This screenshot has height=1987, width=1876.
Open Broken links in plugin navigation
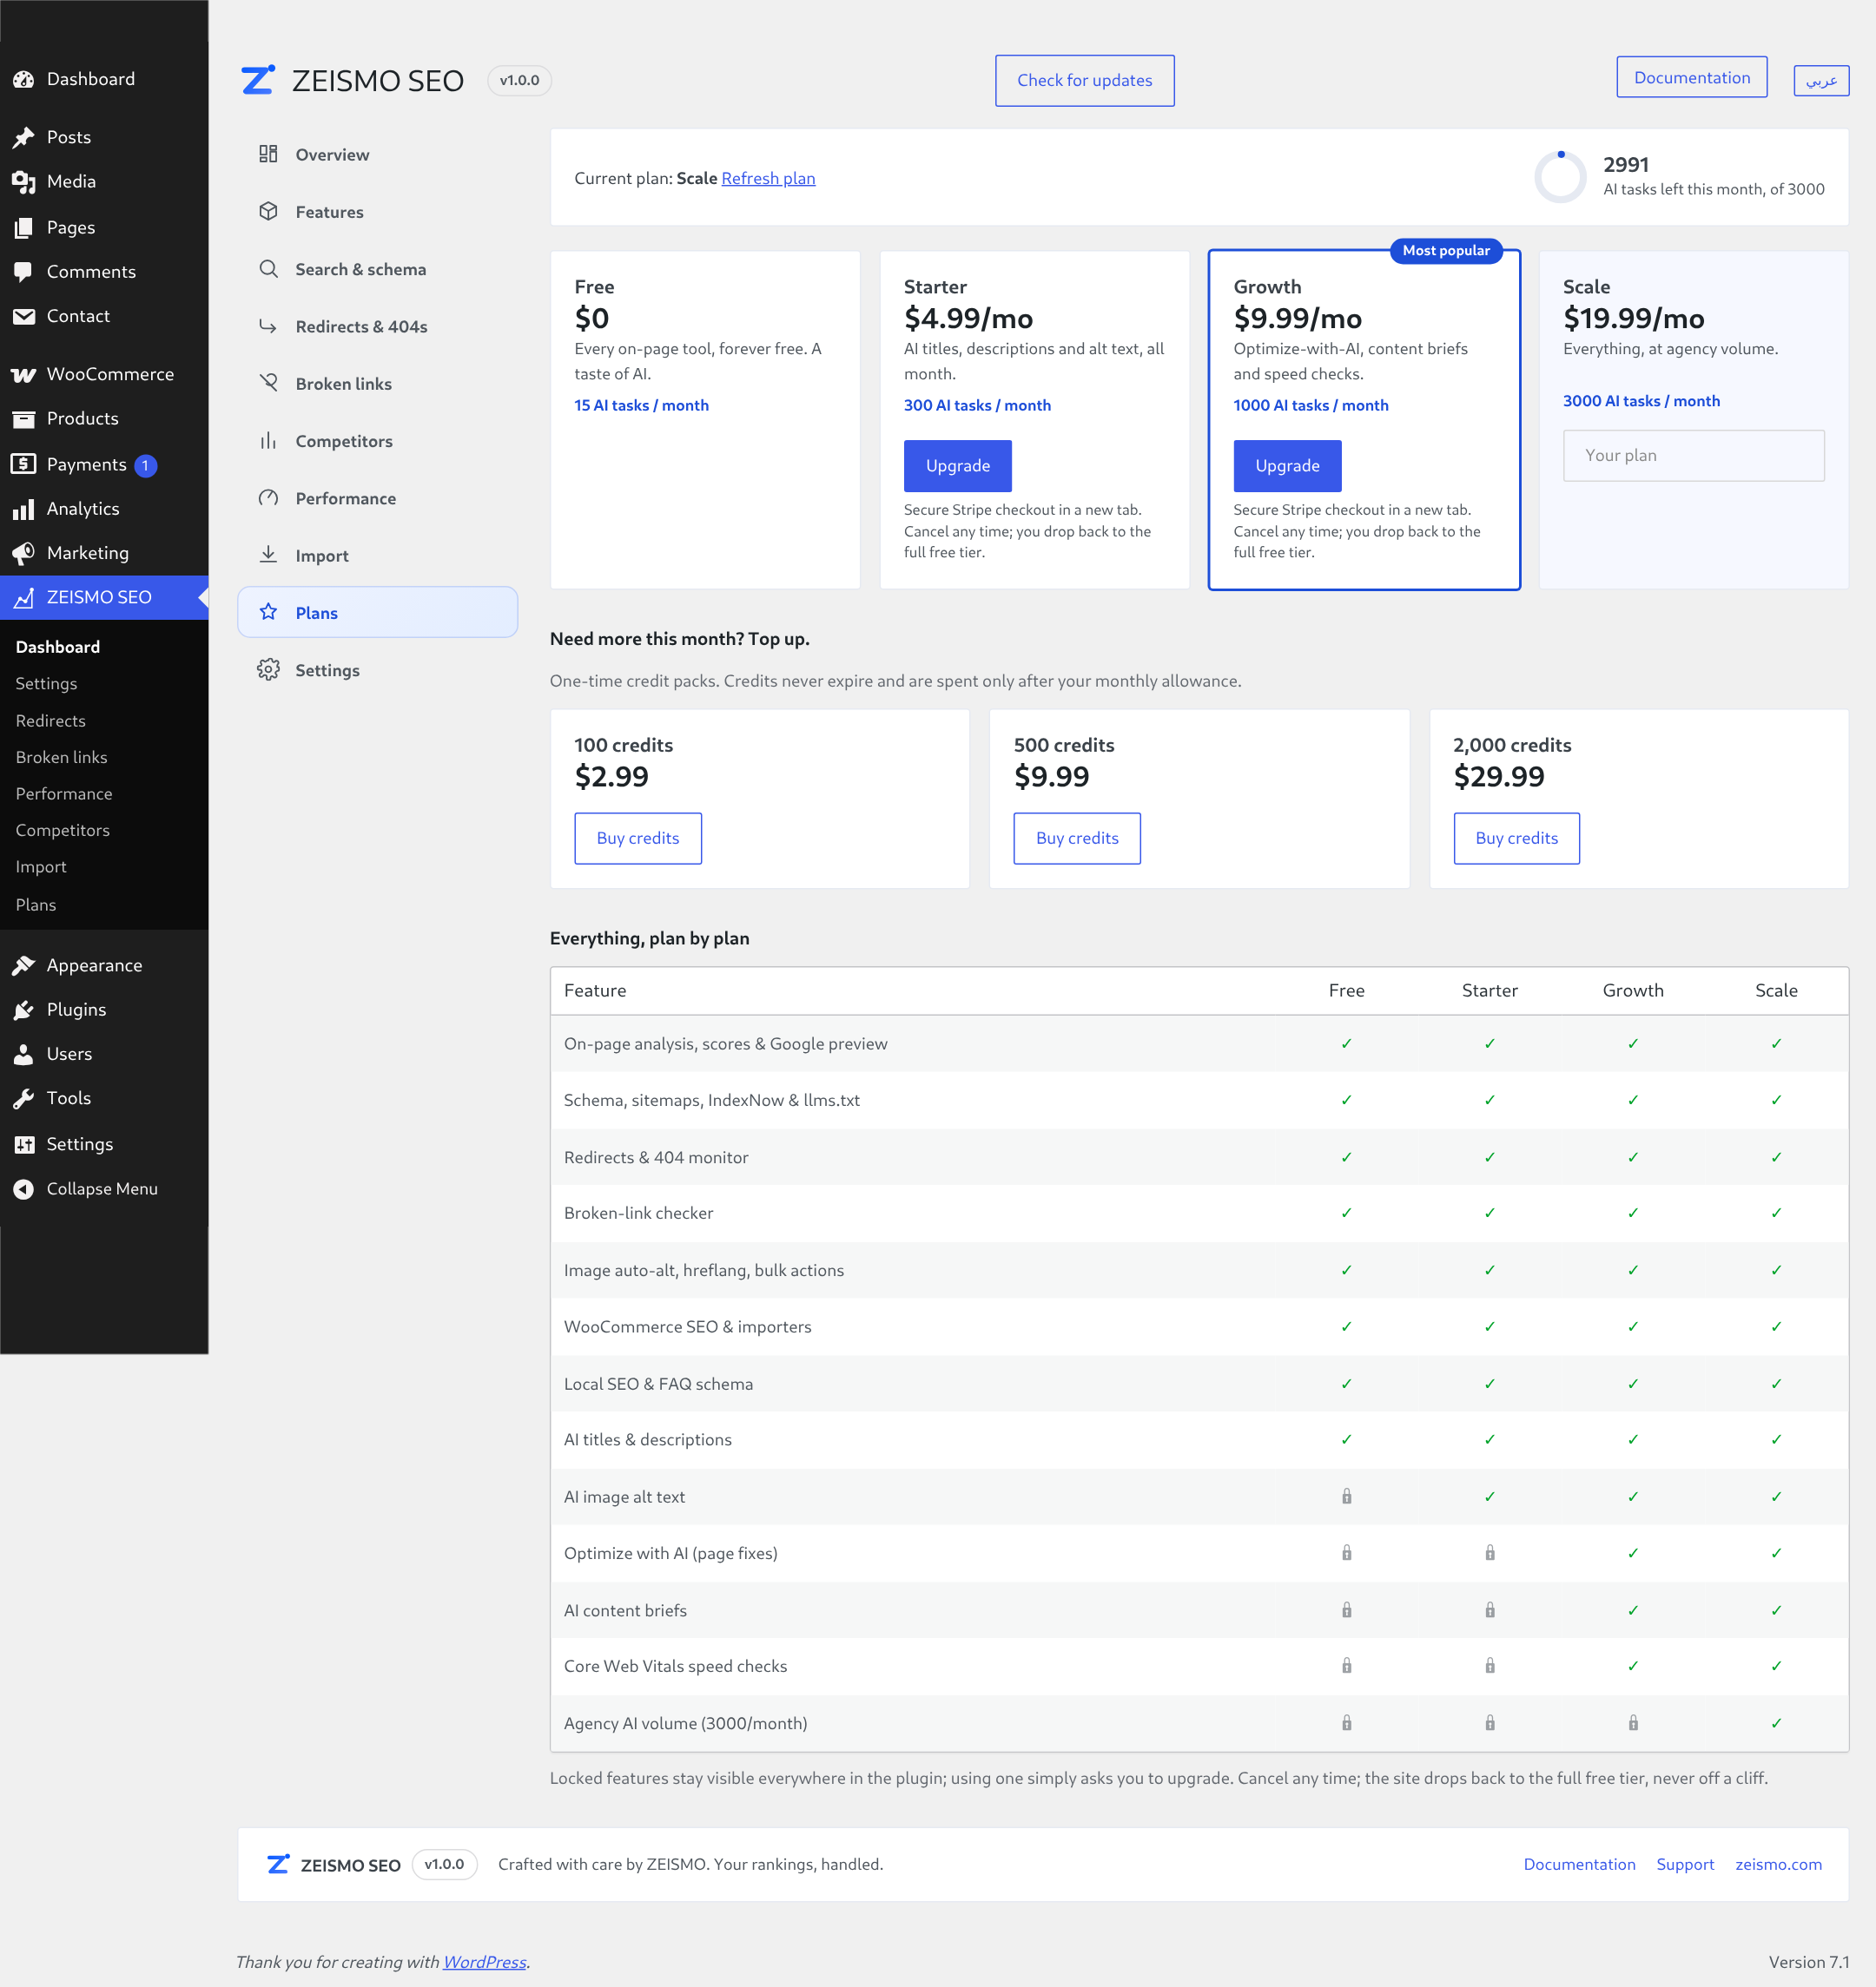(378, 384)
